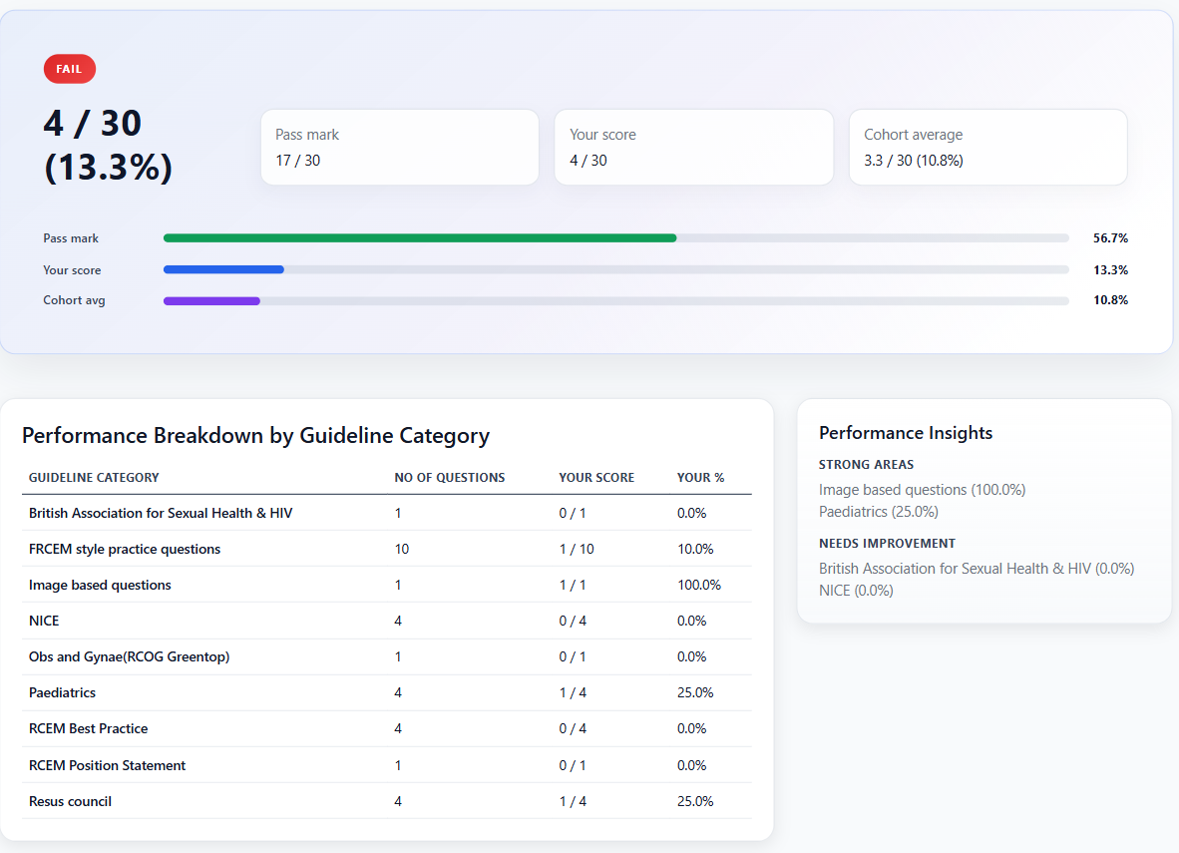Select the Paediatrics row label in table
The width and height of the screenshot is (1179, 853).
click(x=63, y=692)
